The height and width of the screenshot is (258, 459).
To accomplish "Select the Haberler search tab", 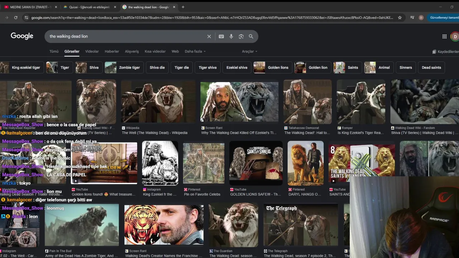I will click(x=112, y=51).
